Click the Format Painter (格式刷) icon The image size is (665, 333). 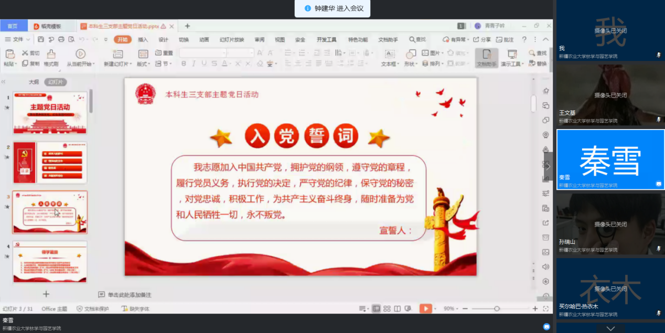click(x=51, y=54)
